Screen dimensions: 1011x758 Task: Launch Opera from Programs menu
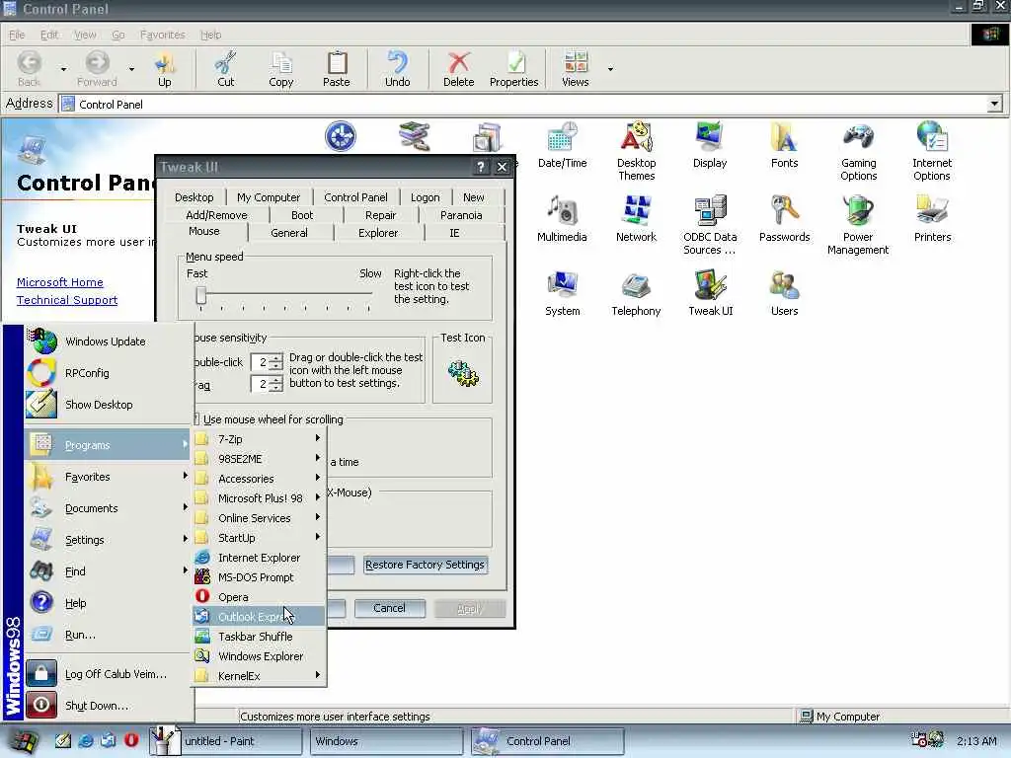259,597
